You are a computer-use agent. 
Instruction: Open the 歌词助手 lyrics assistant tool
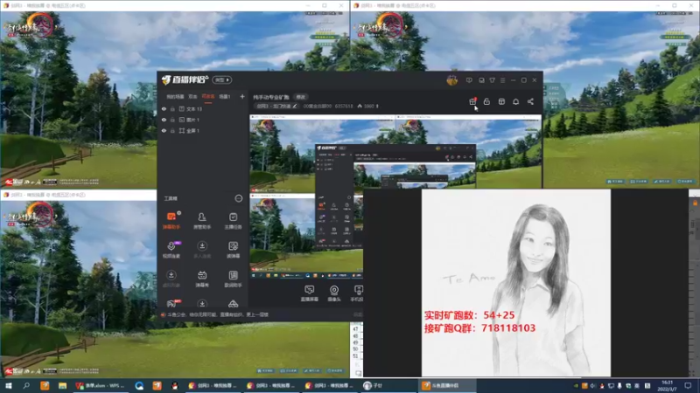point(233,279)
